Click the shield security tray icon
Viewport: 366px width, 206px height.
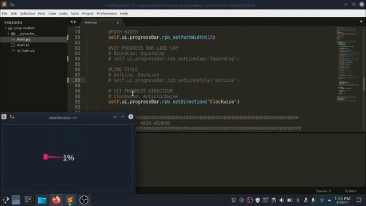coord(258,200)
